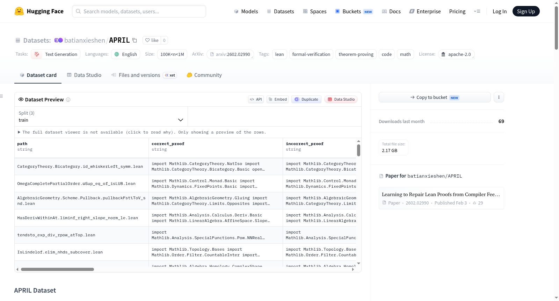Click the vertical scrollbar of the preview table

358,150
